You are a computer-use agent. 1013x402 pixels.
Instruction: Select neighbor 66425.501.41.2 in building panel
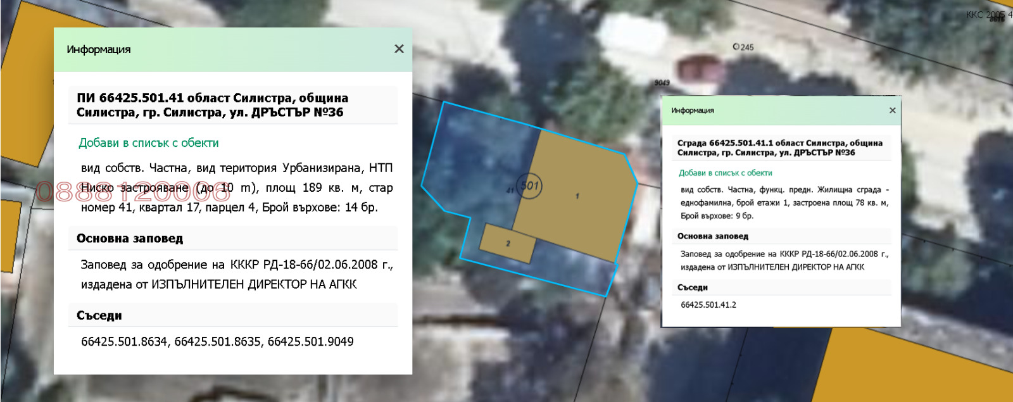click(x=708, y=305)
